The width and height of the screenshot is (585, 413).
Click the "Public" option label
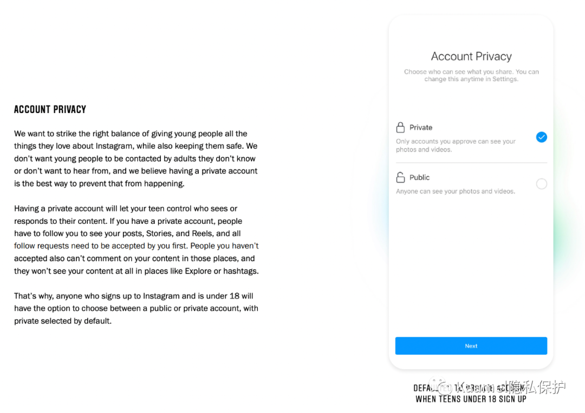point(419,177)
